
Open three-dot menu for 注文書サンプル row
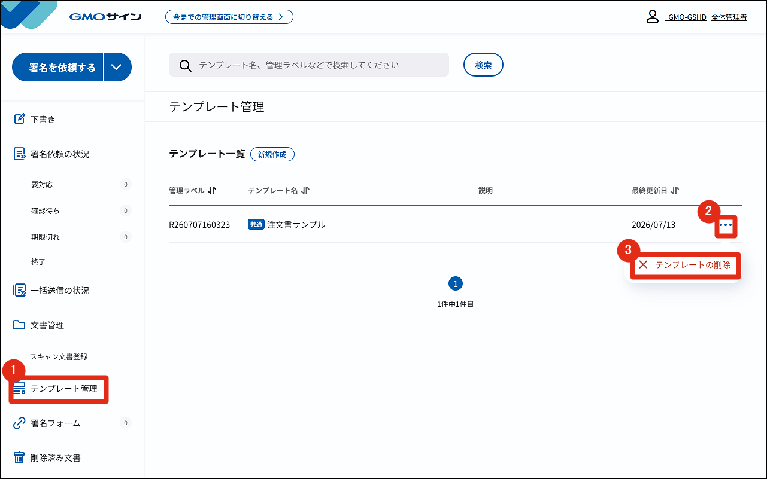click(726, 225)
